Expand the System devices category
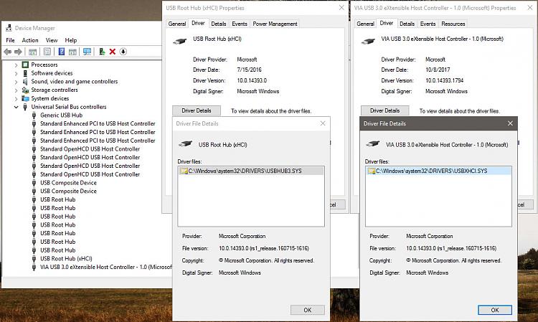The height and width of the screenshot is (322, 538). pyautogui.click(x=16, y=99)
